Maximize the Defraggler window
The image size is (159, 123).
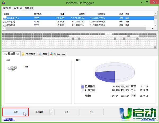[x=147, y=2]
